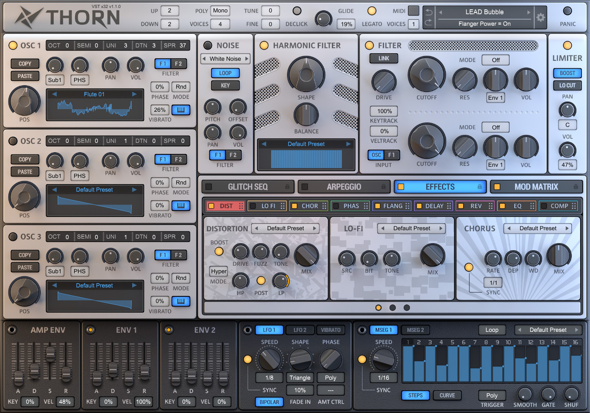Open the settings gear in preset bar
Viewport: 590px width, 413px height.
click(540, 18)
